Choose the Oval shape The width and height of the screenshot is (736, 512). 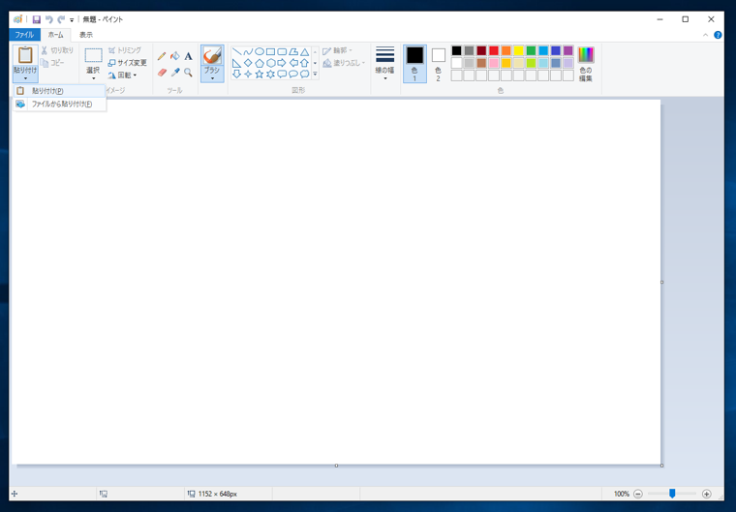tap(260, 51)
